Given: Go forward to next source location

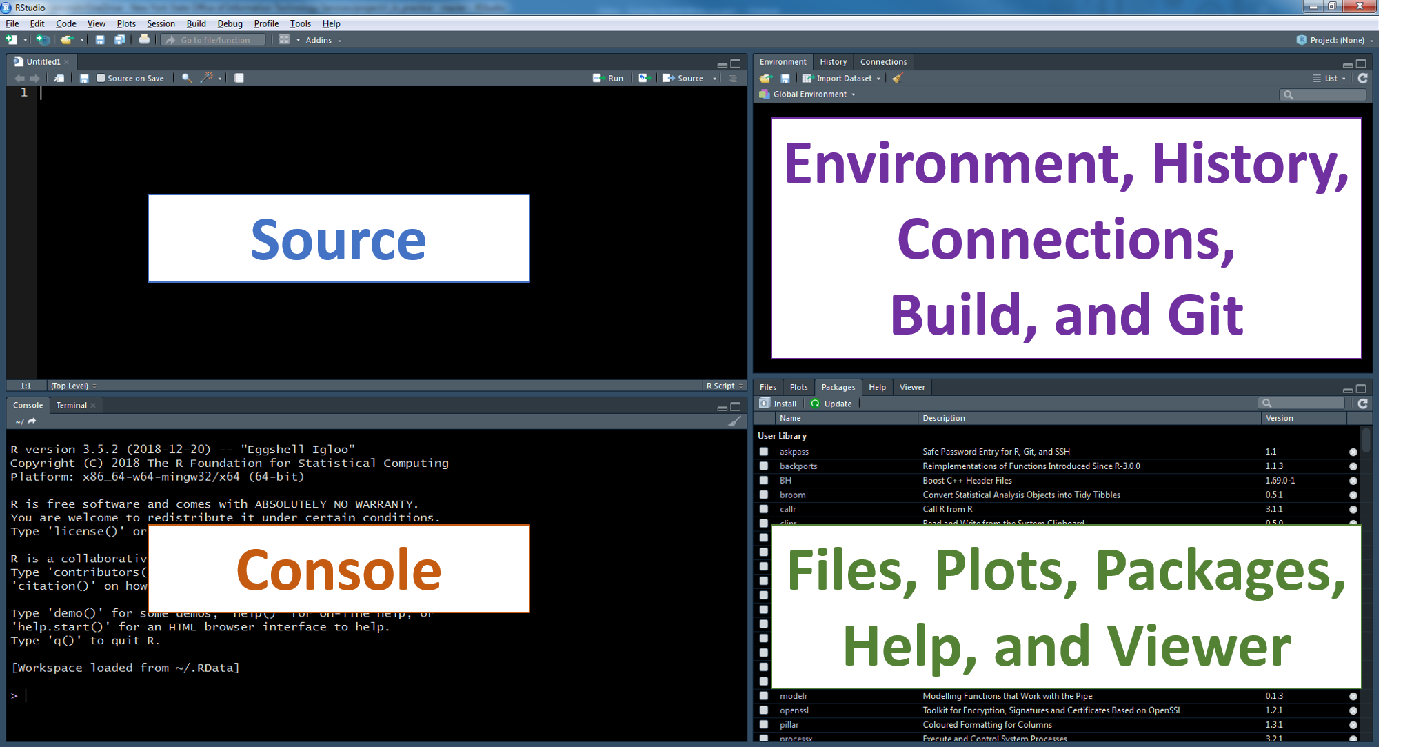Looking at the screenshot, I should (34, 79).
